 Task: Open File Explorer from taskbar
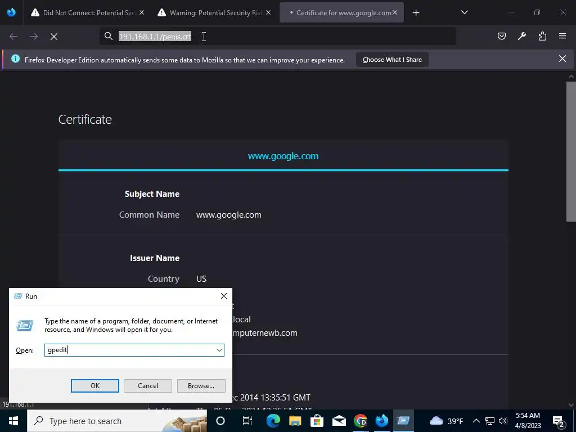tap(295, 421)
